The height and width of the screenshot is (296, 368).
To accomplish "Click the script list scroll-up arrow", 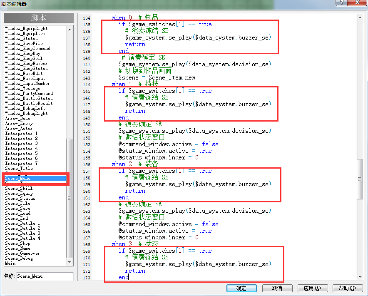I will [x=70, y=30].
